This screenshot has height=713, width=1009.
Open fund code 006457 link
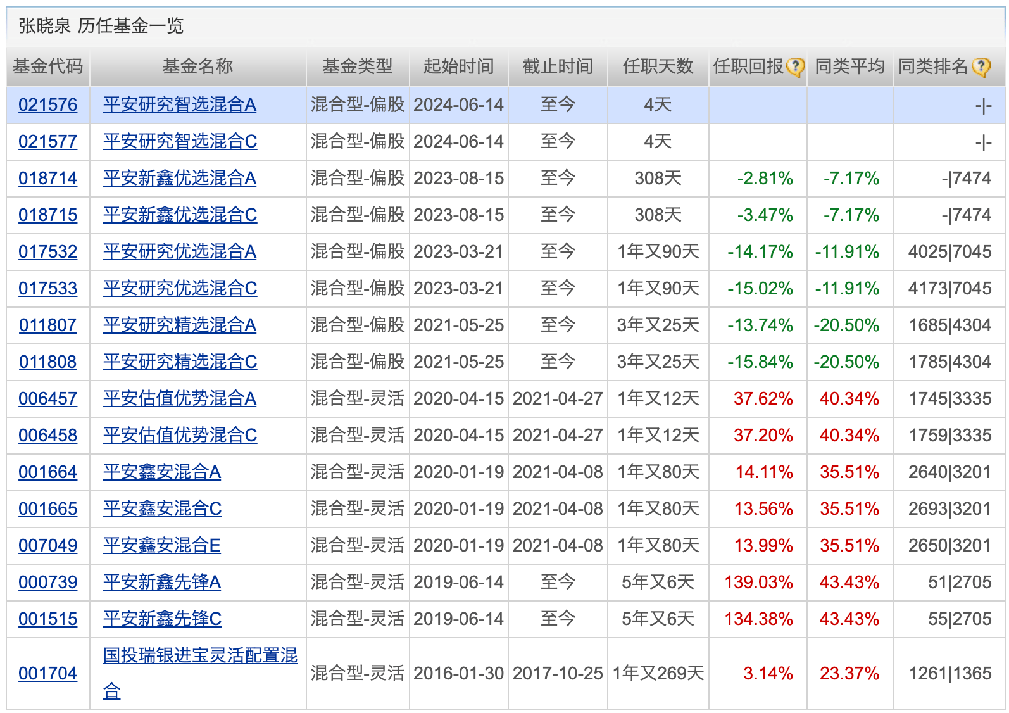48,398
